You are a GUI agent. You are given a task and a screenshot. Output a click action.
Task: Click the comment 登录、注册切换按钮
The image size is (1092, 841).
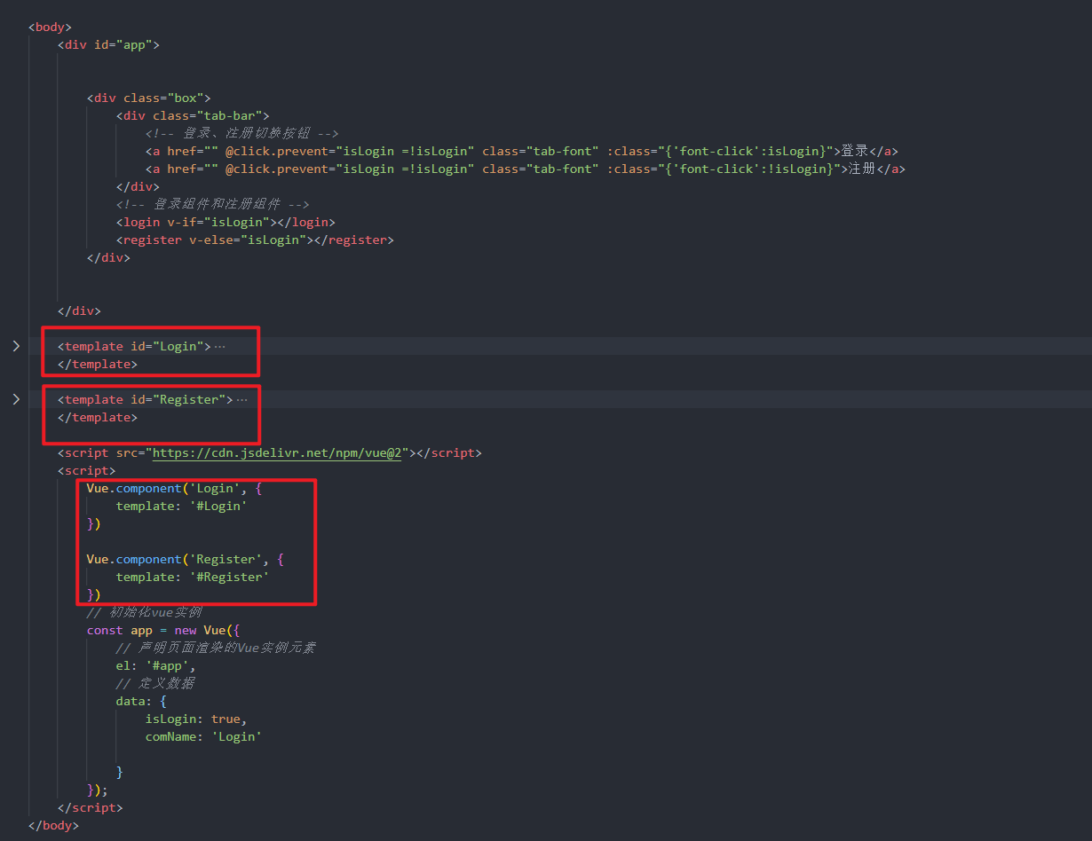coord(242,133)
